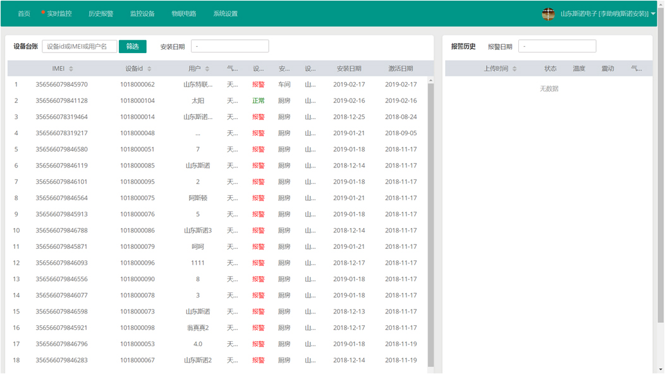Open 系统设置 in the navigation bar

(225, 14)
